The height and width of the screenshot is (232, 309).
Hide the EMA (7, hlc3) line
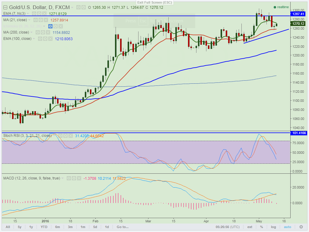(x=34, y=14)
